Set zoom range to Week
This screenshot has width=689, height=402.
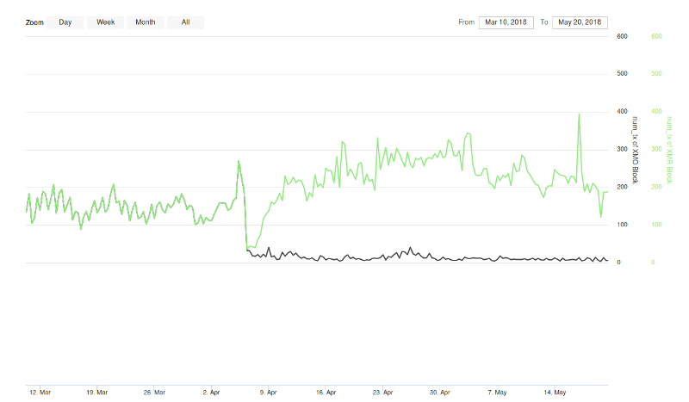tap(106, 22)
